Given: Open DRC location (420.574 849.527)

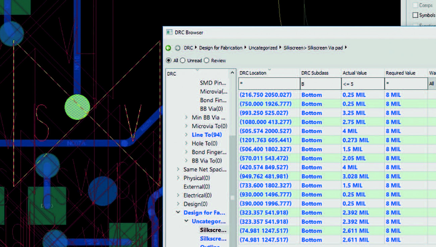Looking at the screenshot, I should click(264, 167).
